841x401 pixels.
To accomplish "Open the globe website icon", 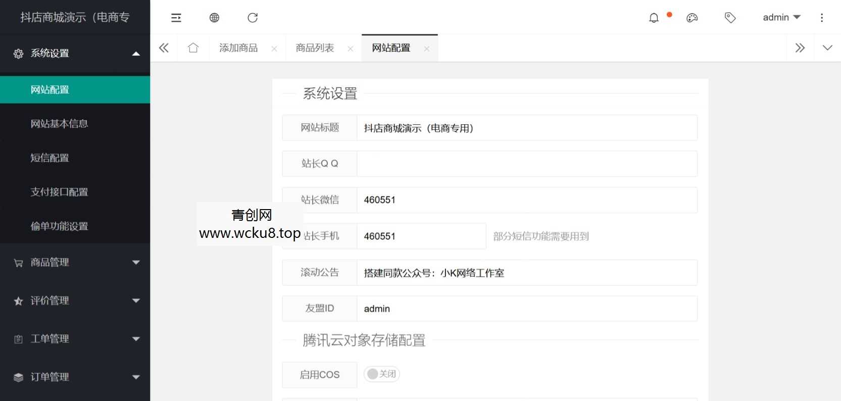I will [214, 18].
